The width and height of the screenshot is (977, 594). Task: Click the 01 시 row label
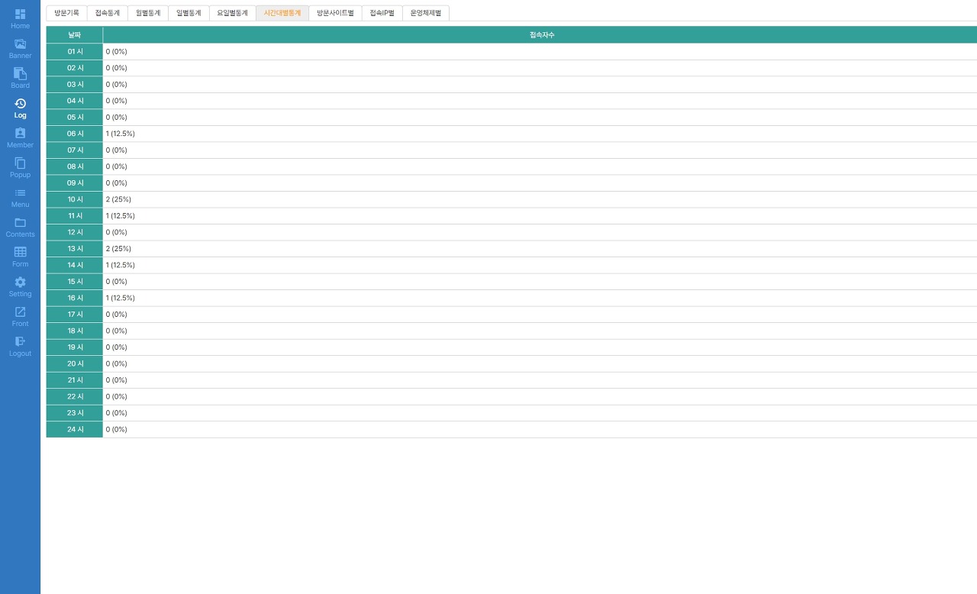pos(74,51)
